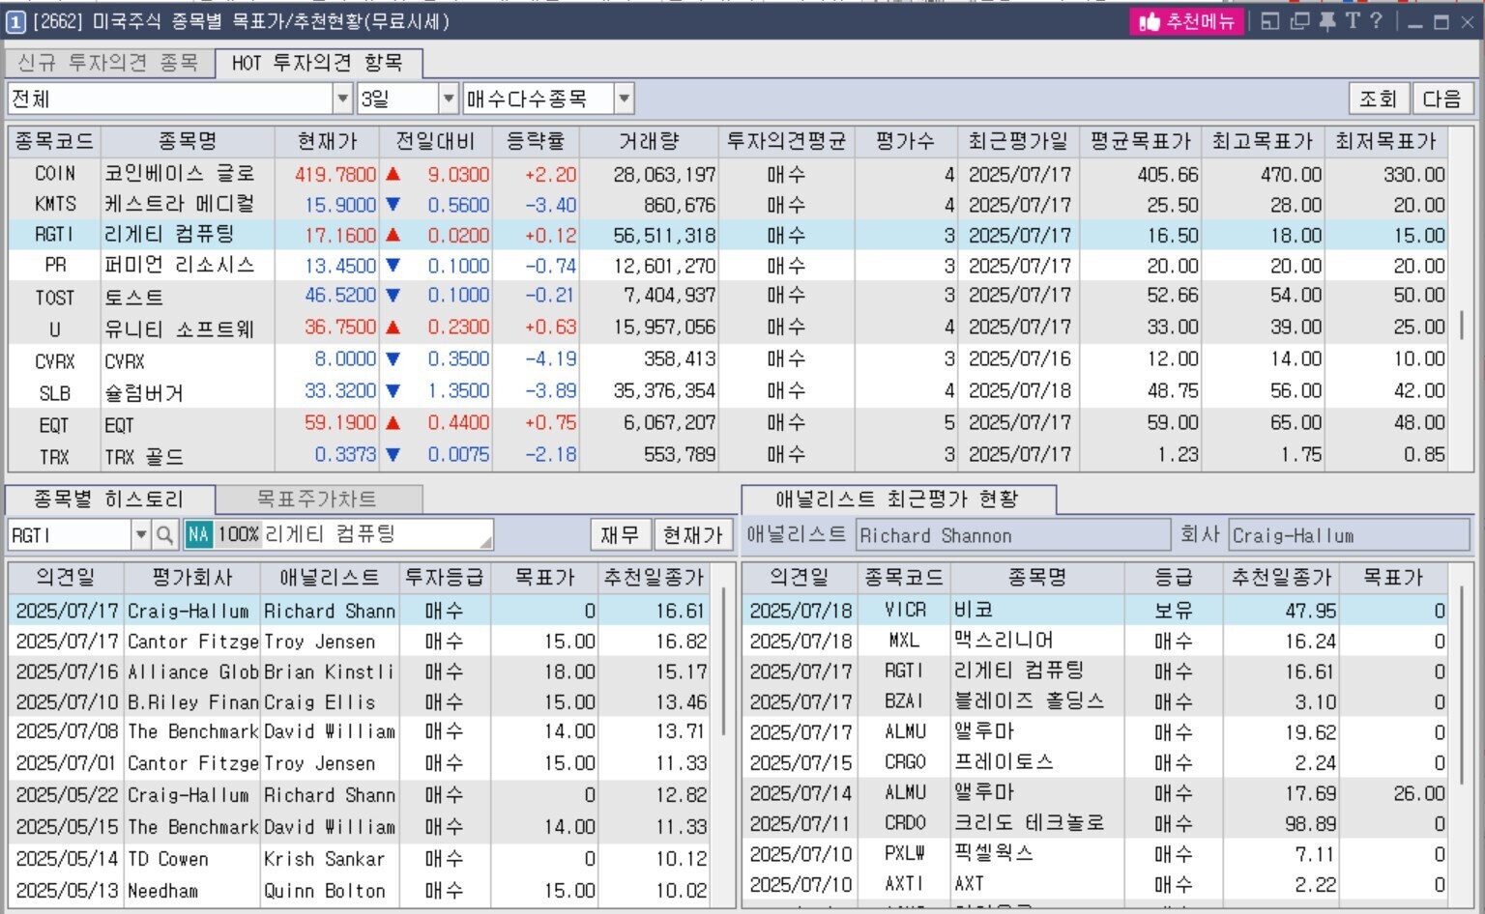The height and width of the screenshot is (914, 1485).
Task: Expand the 전체 category dropdown
Action: point(342,99)
